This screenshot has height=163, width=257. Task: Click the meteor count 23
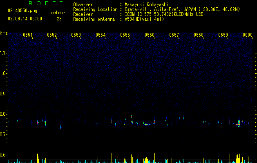coord(59,19)
